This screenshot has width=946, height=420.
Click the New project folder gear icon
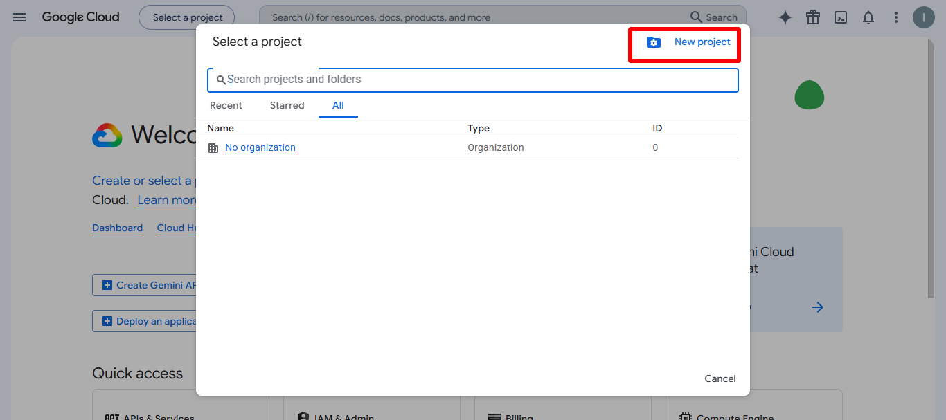pos(654,42)
